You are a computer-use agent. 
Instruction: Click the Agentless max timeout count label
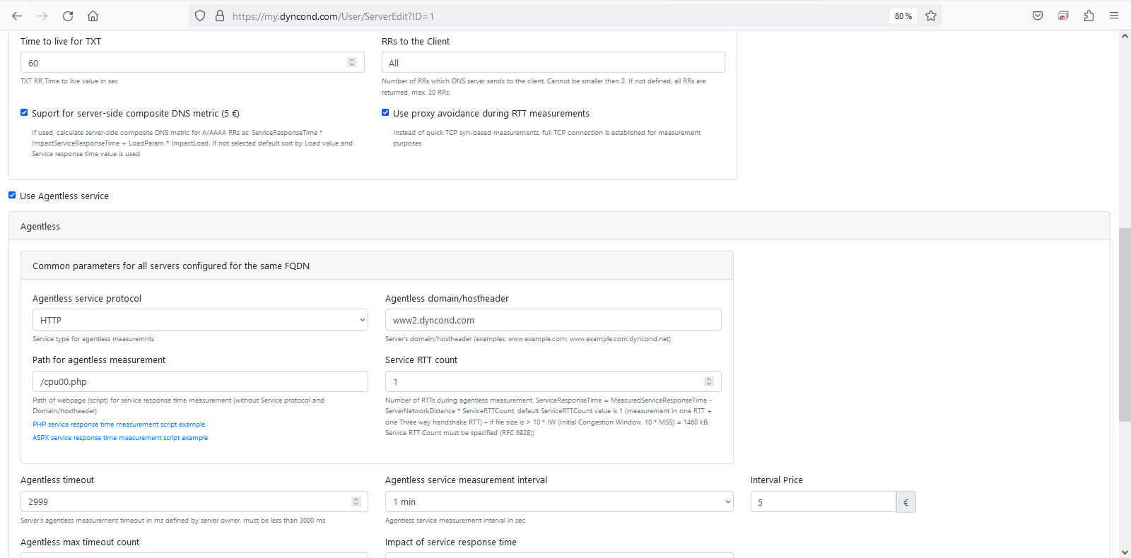(80, 542)
